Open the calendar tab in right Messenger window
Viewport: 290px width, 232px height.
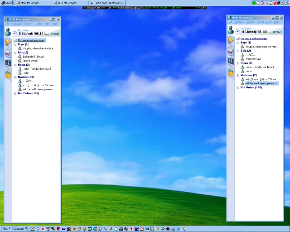pyautogui.click(x=231, y=62)
